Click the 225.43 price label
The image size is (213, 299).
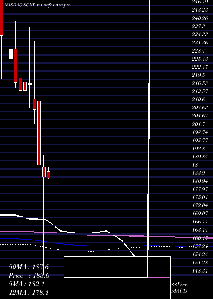tap(200, 59)
